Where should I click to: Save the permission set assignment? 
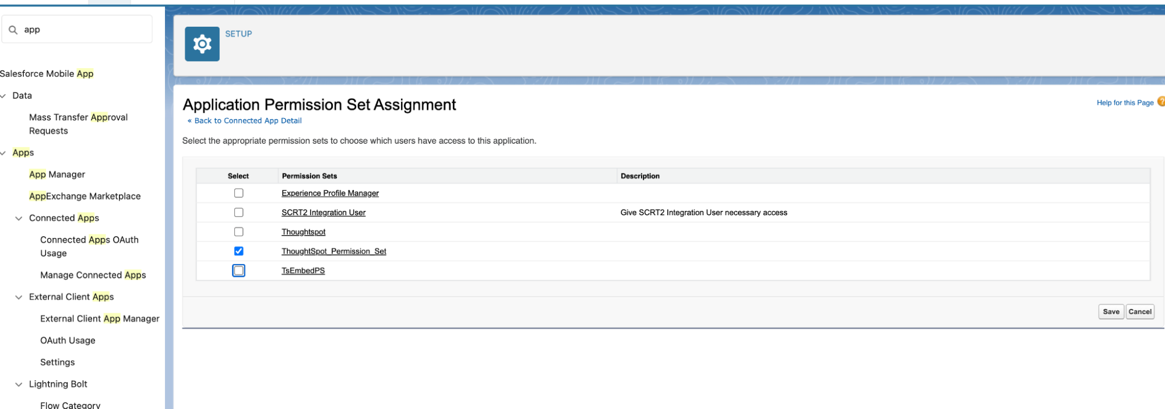[1111, 312]
